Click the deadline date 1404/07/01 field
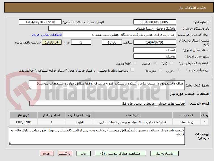 click(155, 42)
